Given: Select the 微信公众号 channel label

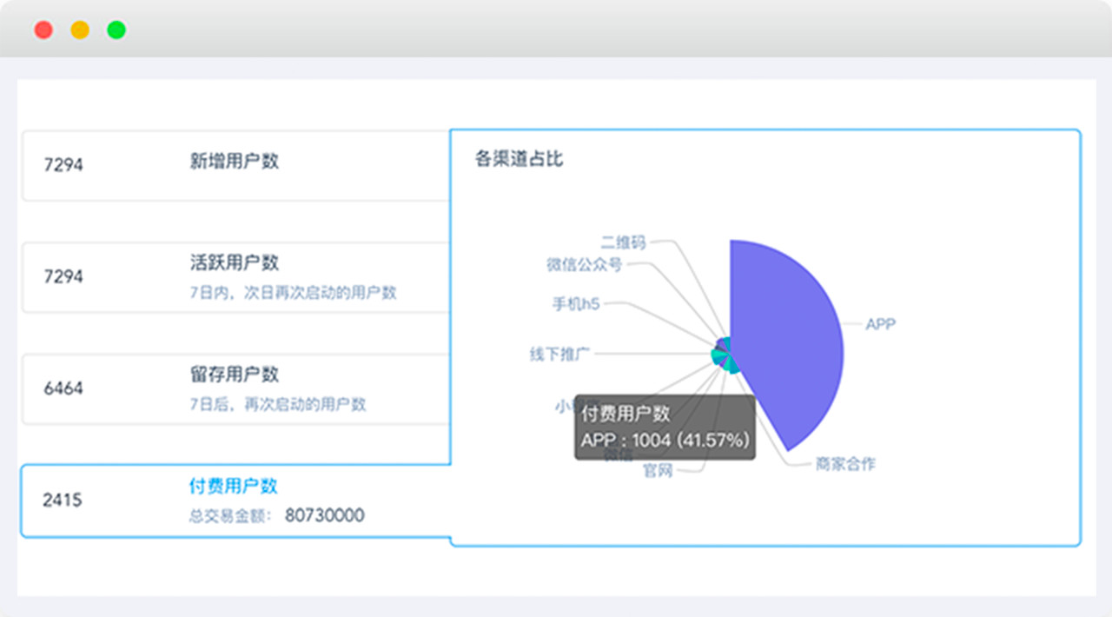Looking at the screenshot, I should [x=584, y=264].
